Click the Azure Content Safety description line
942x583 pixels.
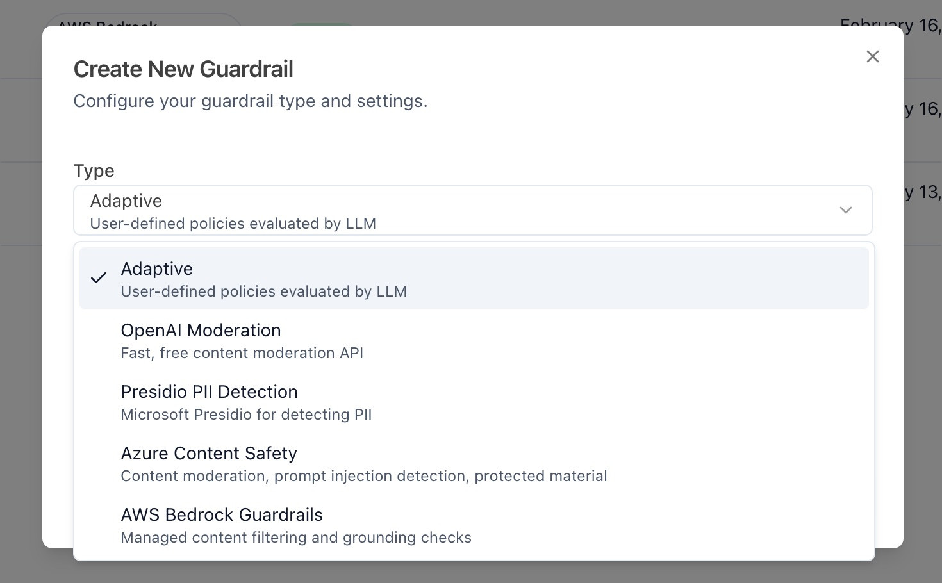click(363, 476)
